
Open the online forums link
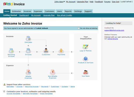click(x=113, y=39)
